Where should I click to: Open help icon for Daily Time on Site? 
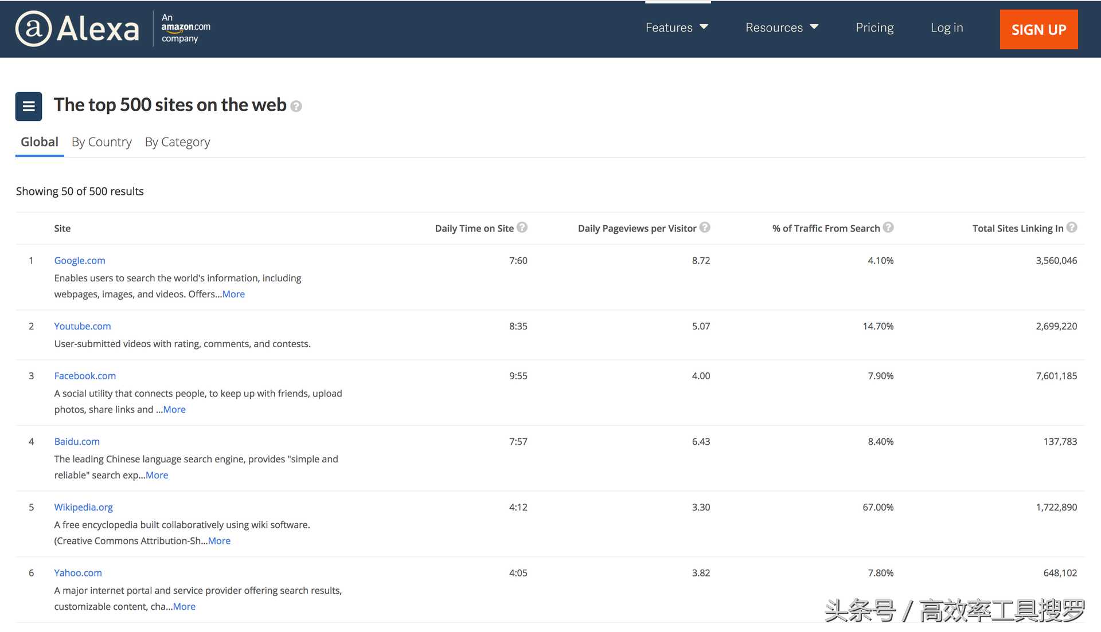[x=522, y=227]
